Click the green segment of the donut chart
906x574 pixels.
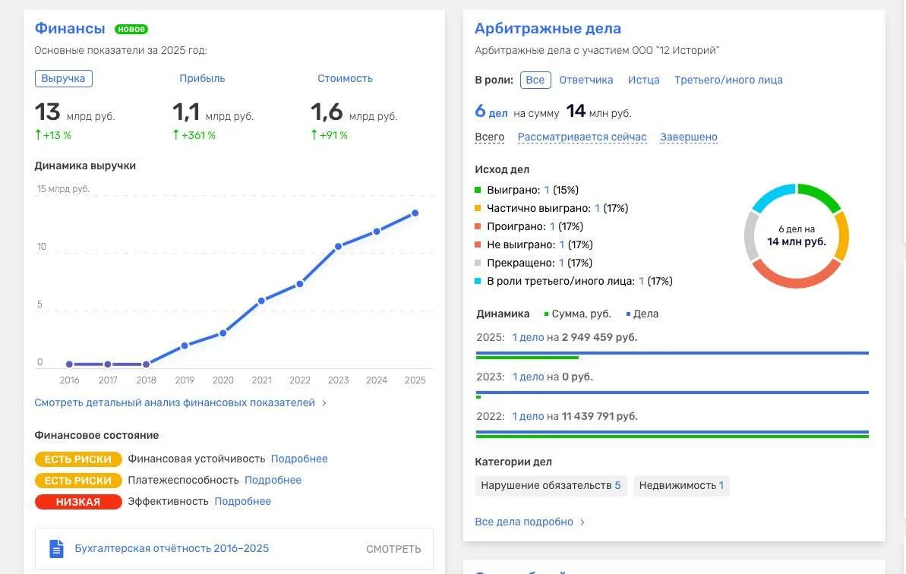tap(820, 196)
